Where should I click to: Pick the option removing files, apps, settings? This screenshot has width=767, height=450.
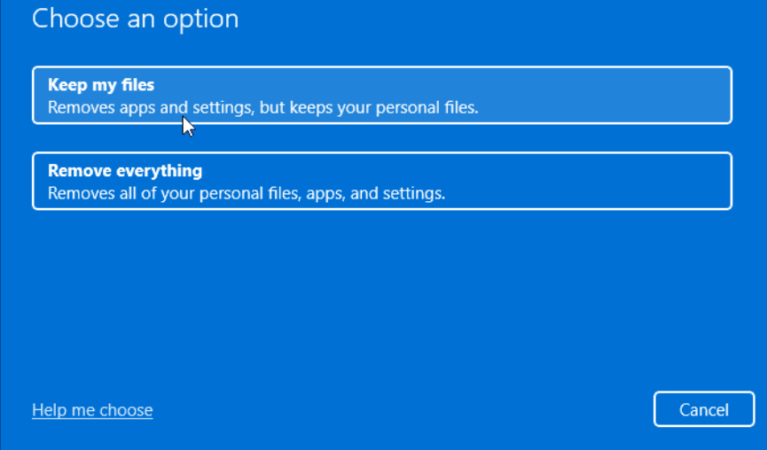(x=381, y=181)
